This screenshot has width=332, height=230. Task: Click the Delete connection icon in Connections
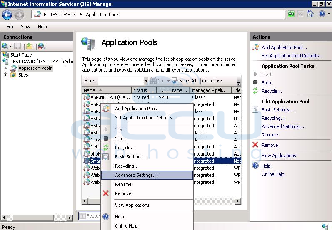pos(41,46)
